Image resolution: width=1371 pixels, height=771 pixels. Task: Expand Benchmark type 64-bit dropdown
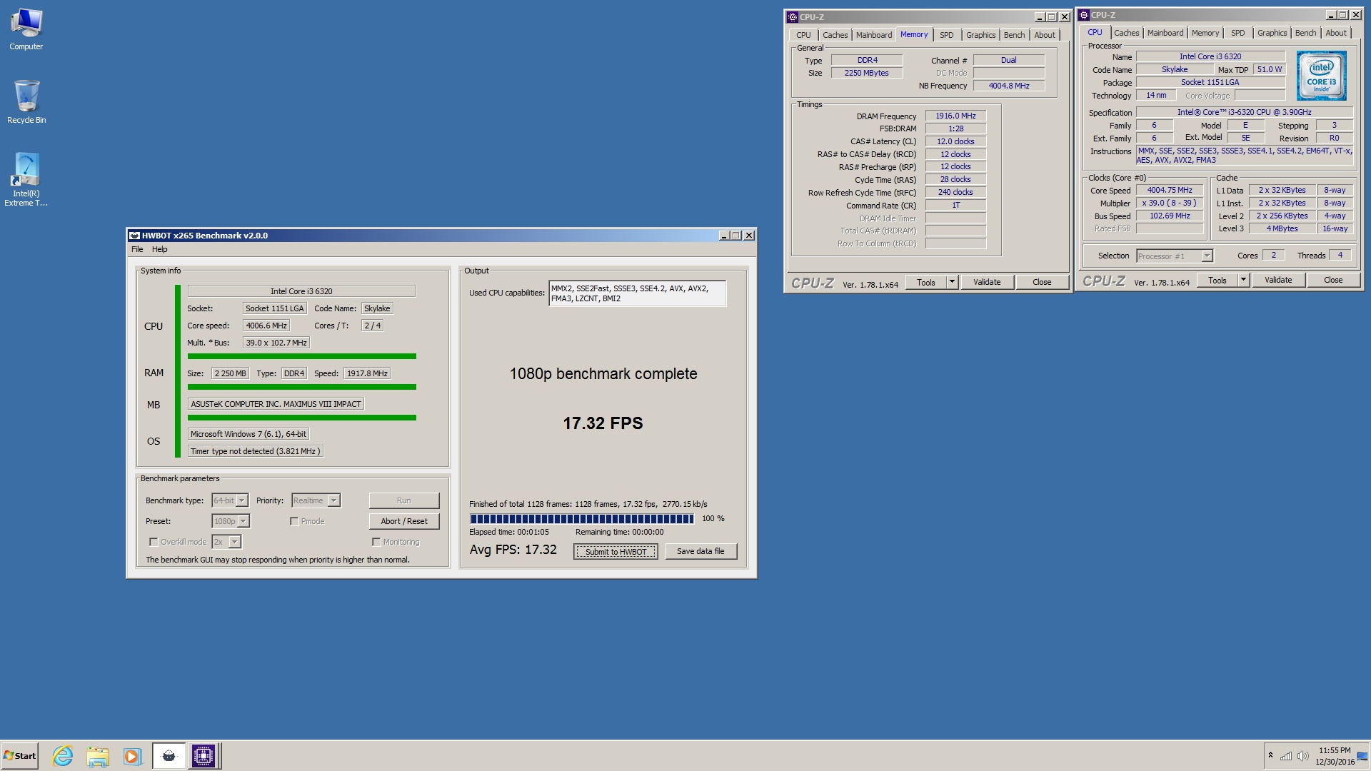tap(242, 500)
